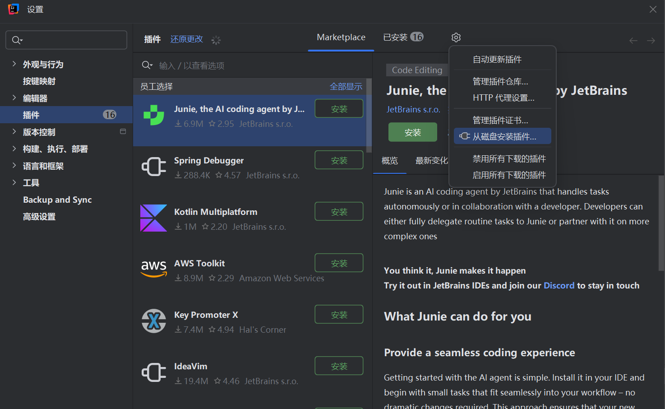Image resolution: width=665 pixels, height=409 pixels.
Task: Click the green 安装 button in details pane
Action: point(413,132)
